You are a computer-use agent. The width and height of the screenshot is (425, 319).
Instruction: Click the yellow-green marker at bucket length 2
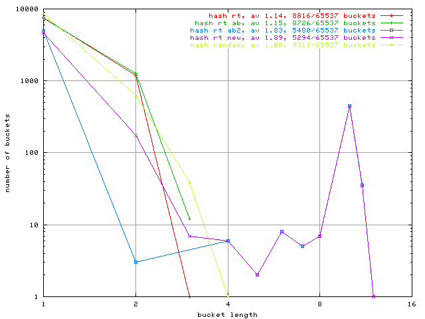(135, 95)
